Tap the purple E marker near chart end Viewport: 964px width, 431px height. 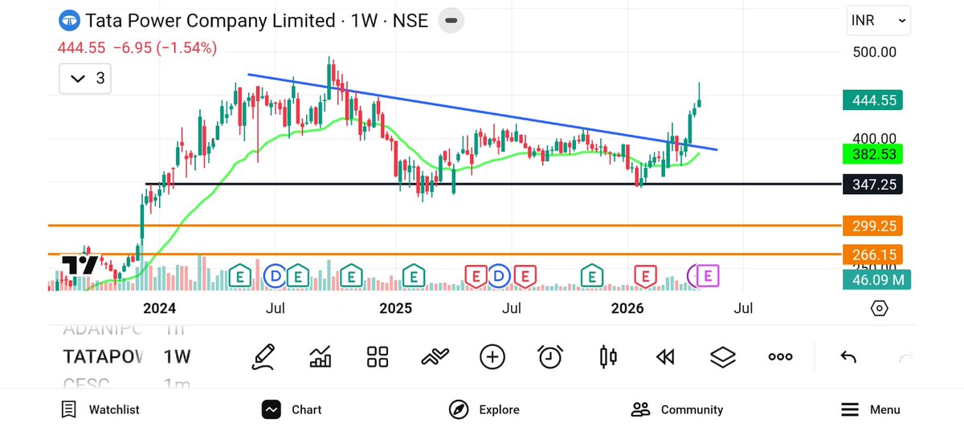point(708,275)
